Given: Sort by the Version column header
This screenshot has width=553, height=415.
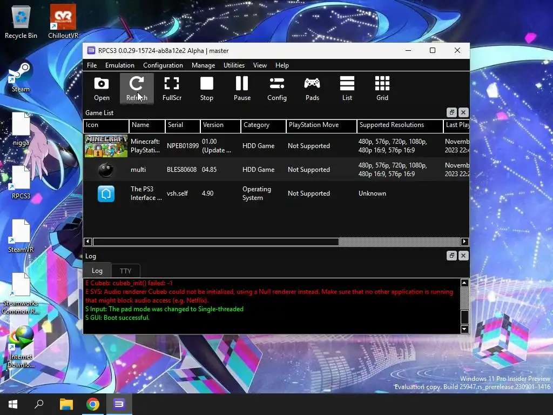Looking at the screenshot, I should tap(220, 125).
